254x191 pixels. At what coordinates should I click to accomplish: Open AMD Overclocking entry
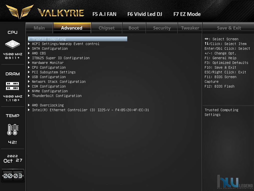pos(48,105)
